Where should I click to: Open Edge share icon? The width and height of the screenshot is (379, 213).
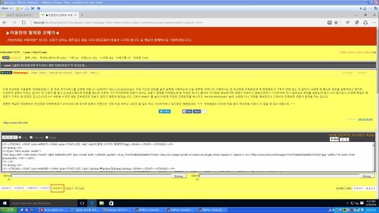pos(365,22)
